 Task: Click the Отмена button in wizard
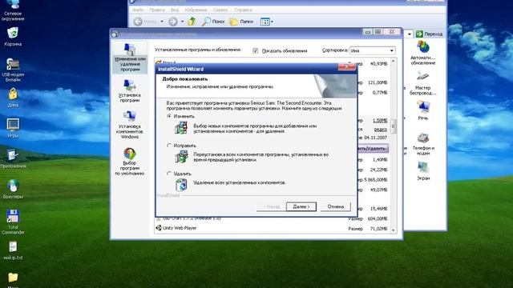click(336, 206)
